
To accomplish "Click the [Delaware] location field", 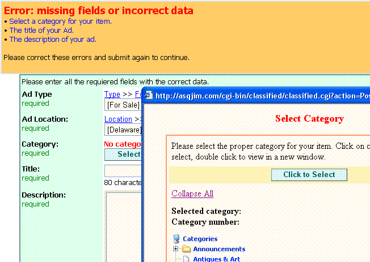I will tap(123, 130).
